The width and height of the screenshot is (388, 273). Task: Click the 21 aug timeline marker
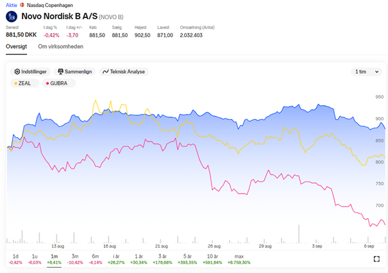(162, 246)
